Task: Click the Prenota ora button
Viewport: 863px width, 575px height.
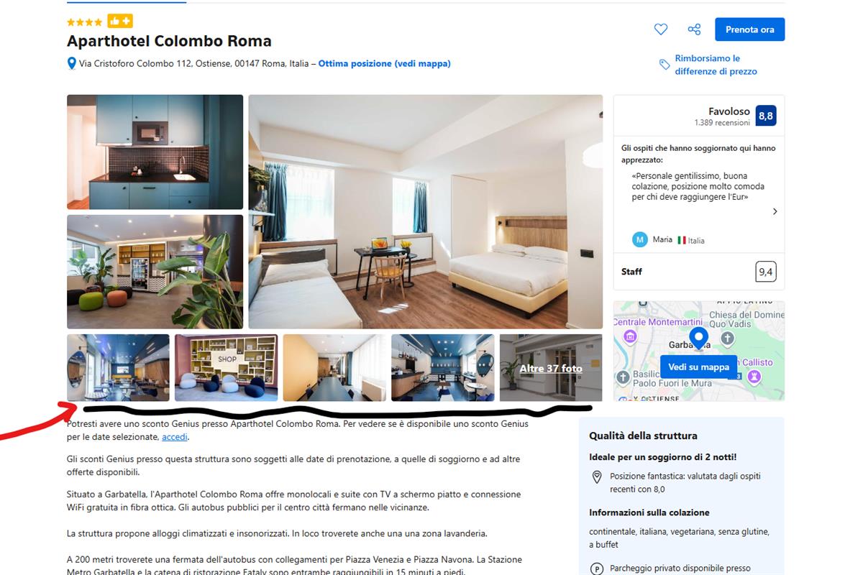Action: pos(749,29)
